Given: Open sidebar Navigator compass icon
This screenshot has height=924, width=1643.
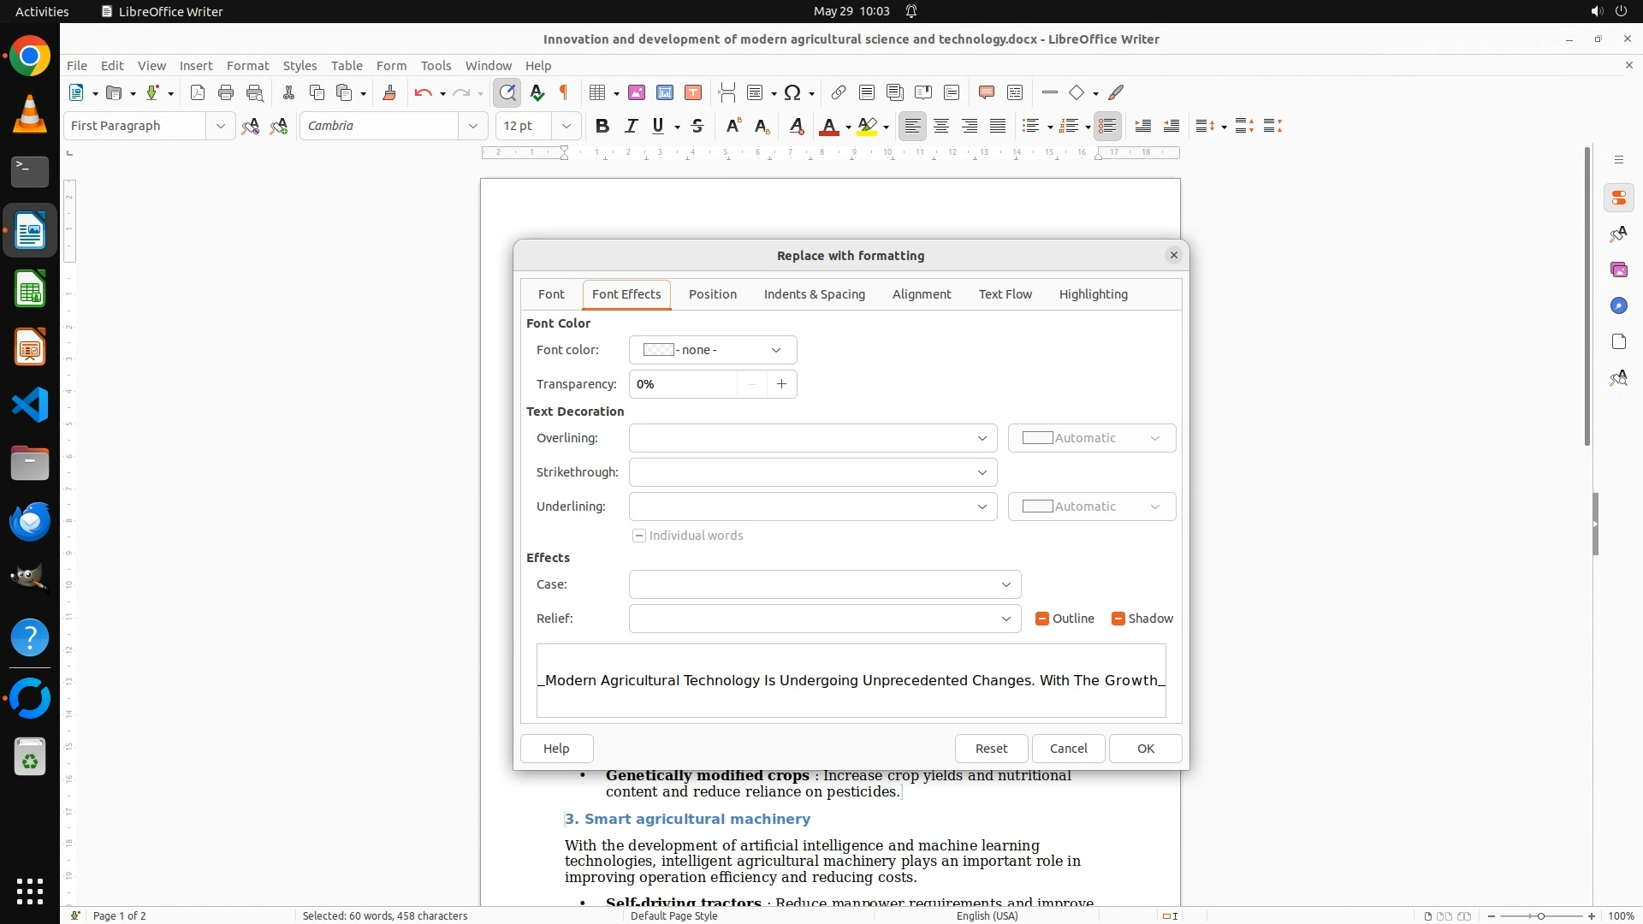Looking at the screenshot, I should pyautogui.click(x=1618, y=305).
